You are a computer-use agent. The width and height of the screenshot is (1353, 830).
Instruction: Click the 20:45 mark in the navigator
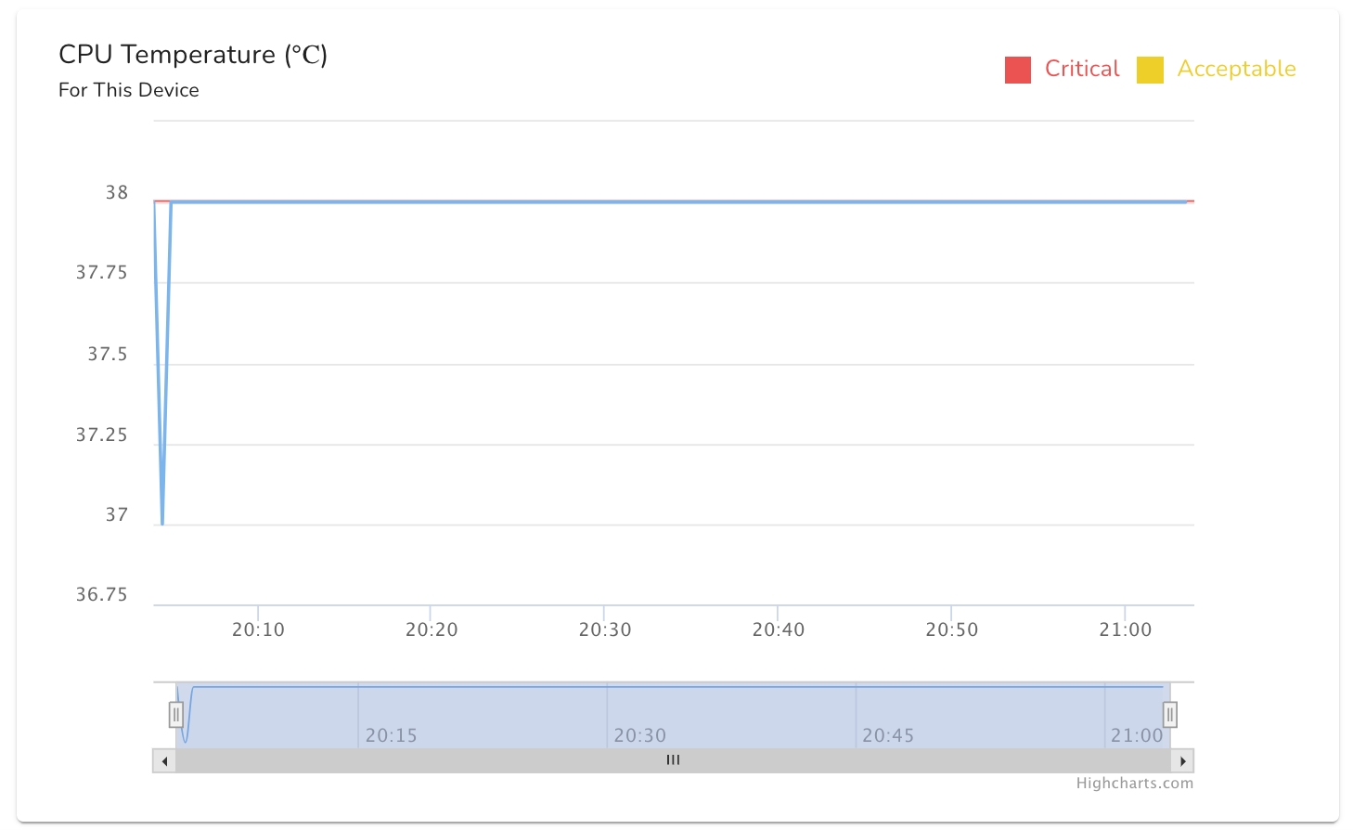(888, 735)
